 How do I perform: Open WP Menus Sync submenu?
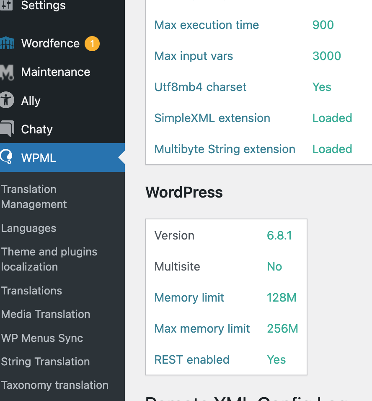click(42, 338)
